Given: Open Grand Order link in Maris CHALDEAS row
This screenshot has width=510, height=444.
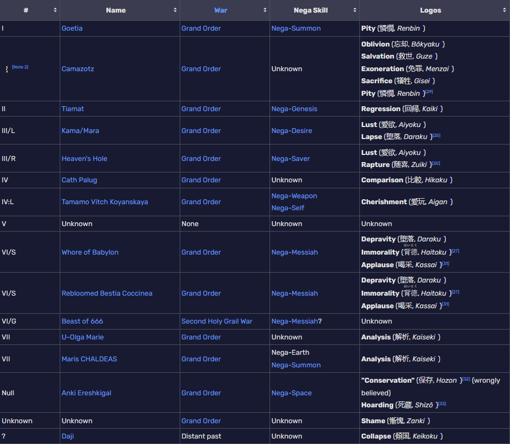Looking at the screenshot, I should click(x=201, y=359).
